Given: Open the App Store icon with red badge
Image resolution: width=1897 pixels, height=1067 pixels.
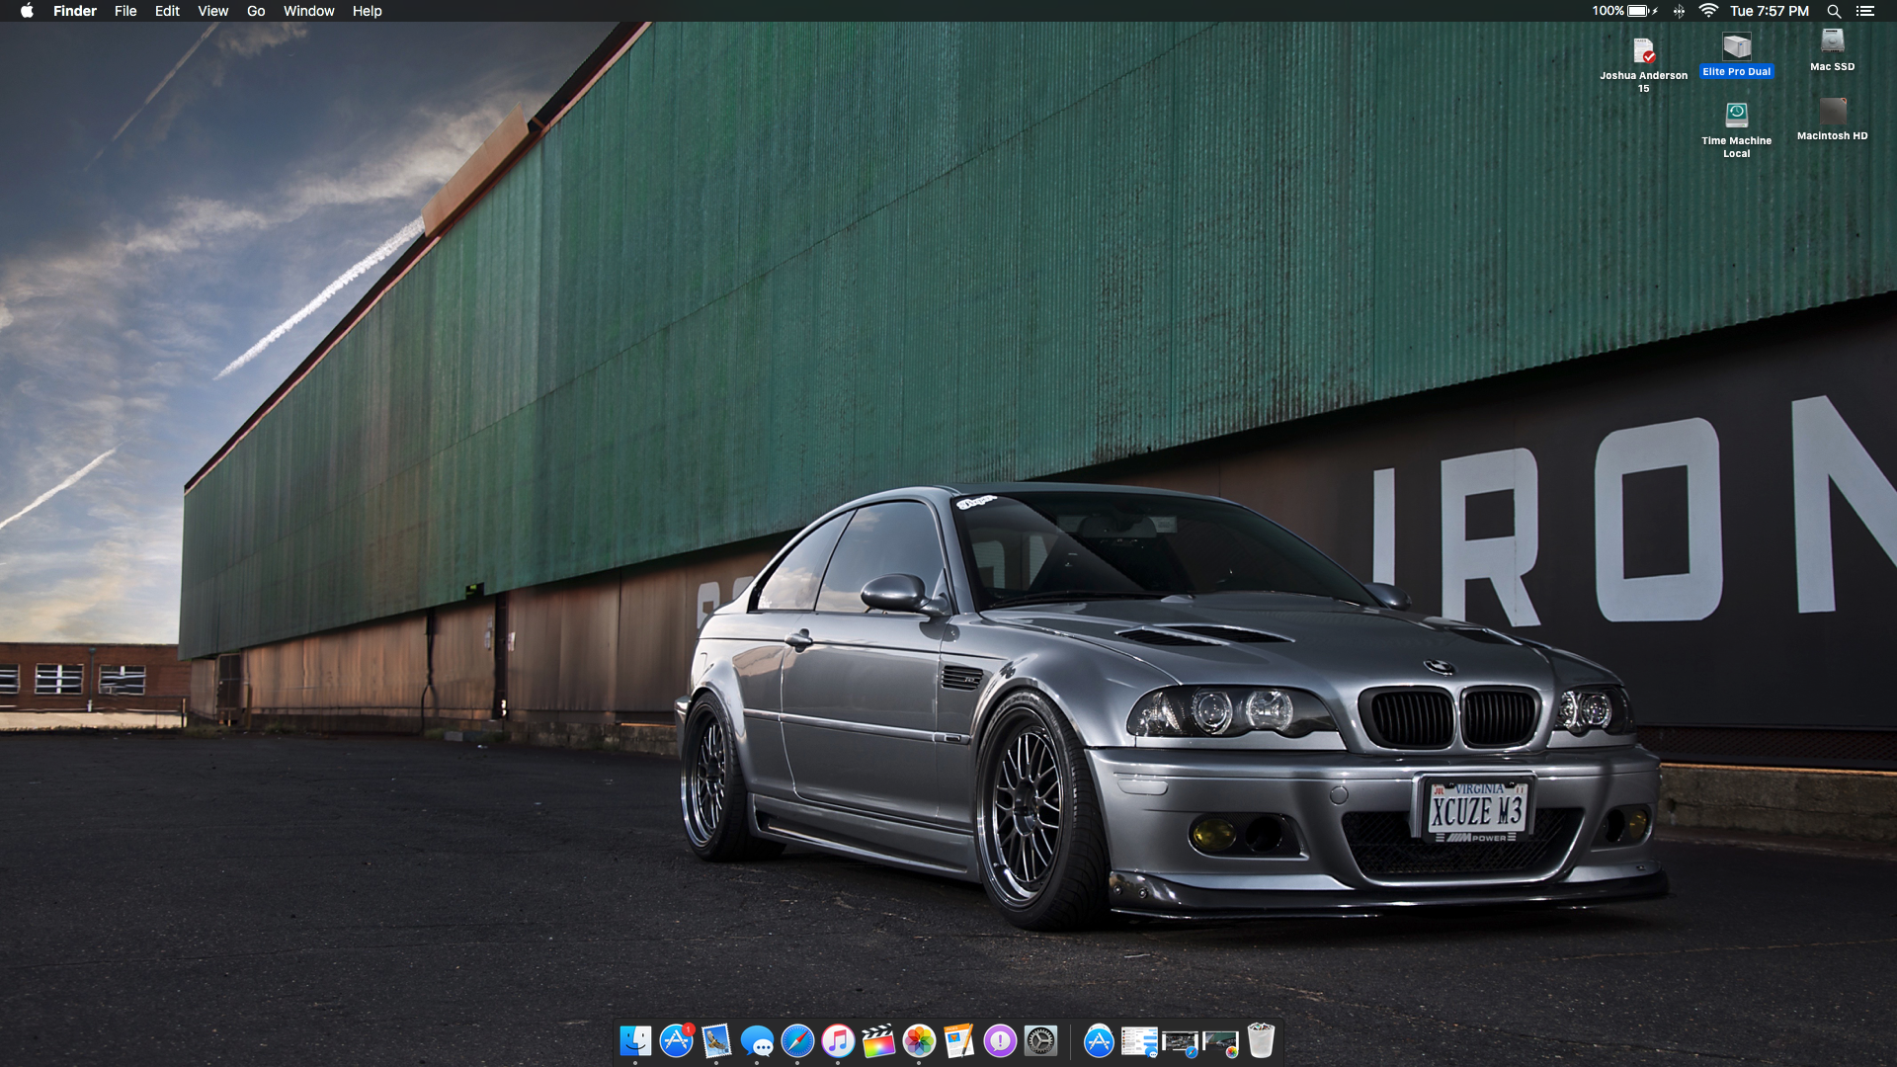Looking at the screenshot, I should tap(677, 1040).
